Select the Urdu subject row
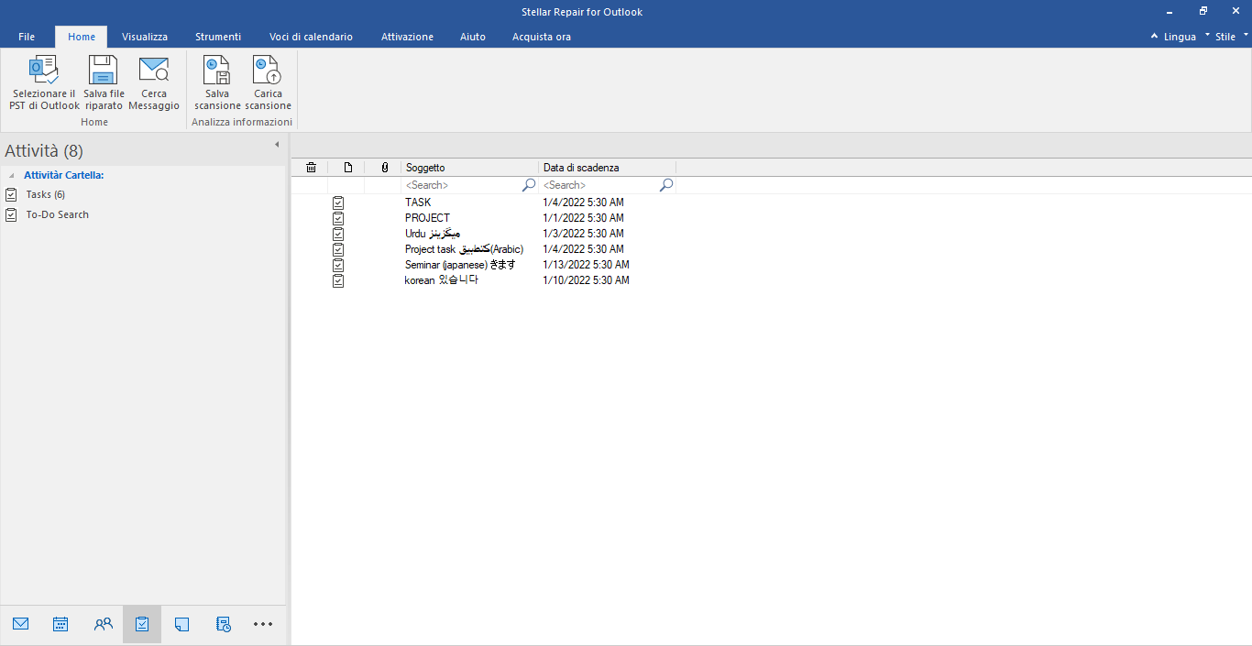This screenshot has height=646, width=1252. pos(432,234)
